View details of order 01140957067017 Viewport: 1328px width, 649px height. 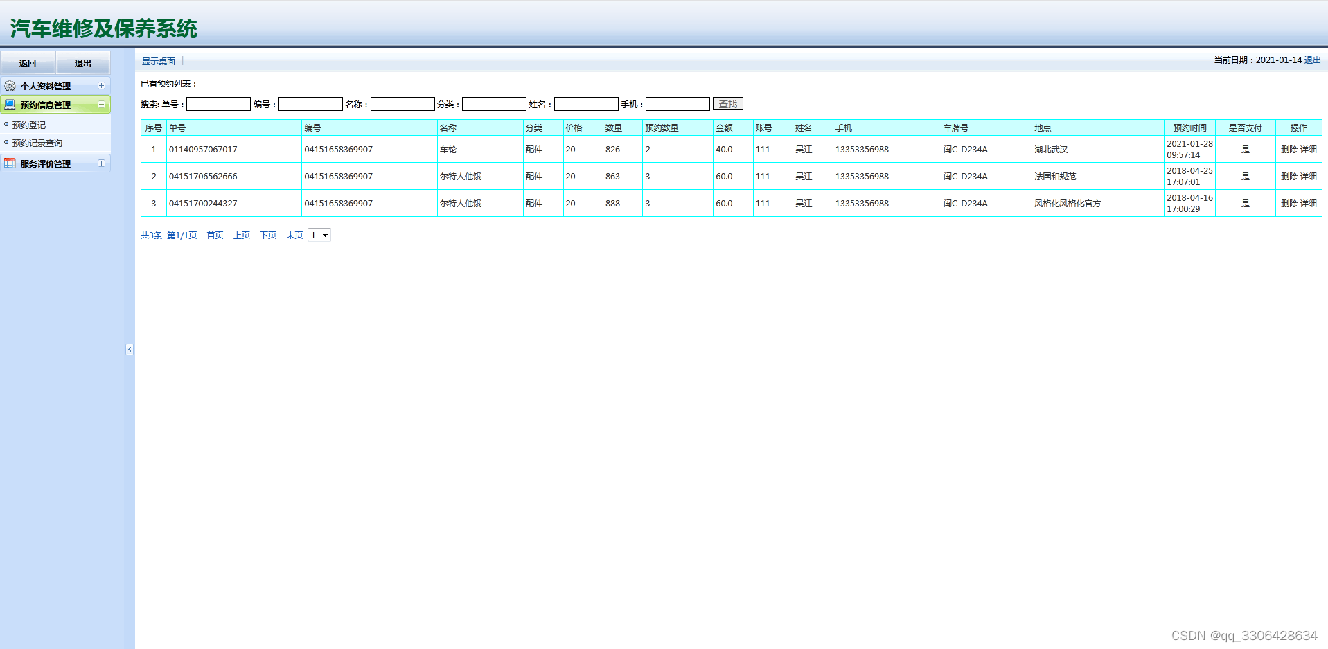1309,150
